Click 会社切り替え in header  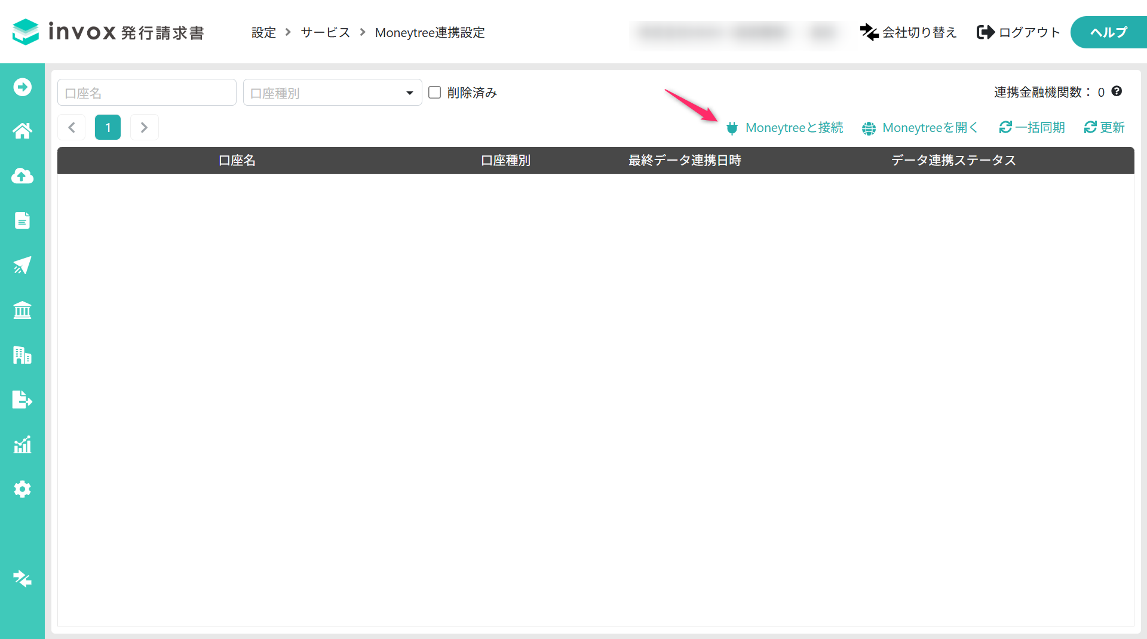pos(919,32)
